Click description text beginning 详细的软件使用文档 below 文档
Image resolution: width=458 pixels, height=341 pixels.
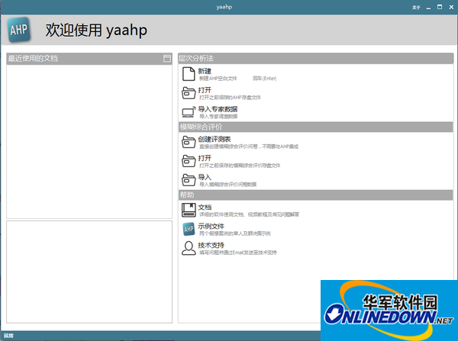[249, 214]
